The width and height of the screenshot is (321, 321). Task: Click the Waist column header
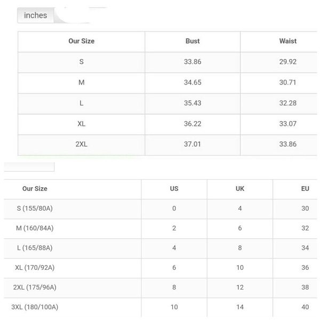click(x=287, y=41)
